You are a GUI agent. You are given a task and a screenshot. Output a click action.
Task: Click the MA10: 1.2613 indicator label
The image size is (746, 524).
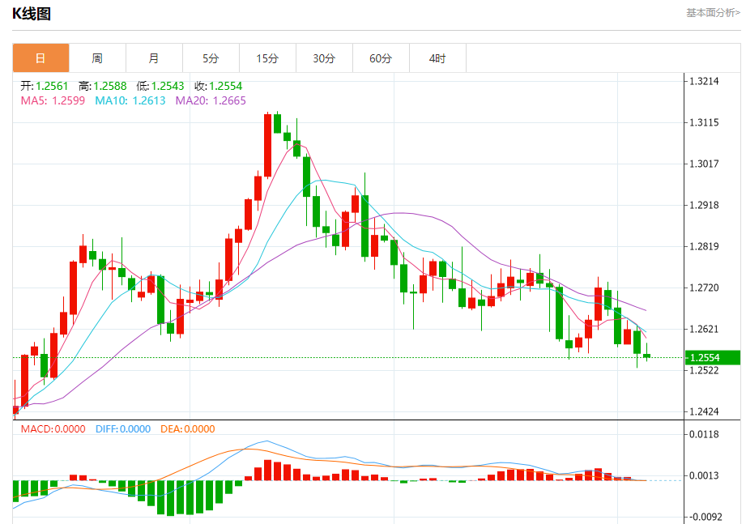130,100
